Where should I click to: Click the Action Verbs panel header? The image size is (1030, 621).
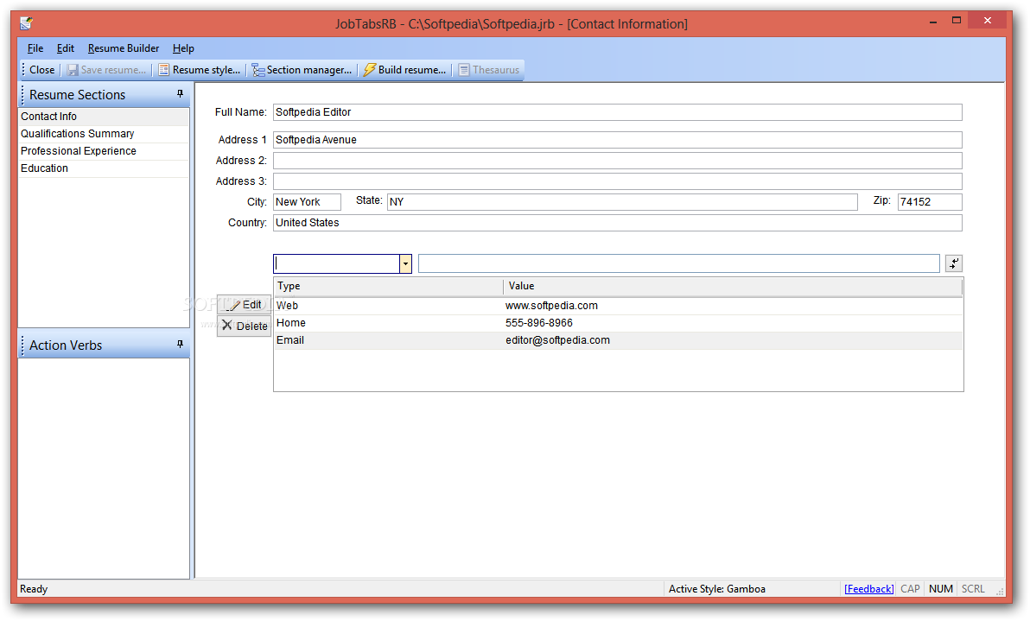104,345
